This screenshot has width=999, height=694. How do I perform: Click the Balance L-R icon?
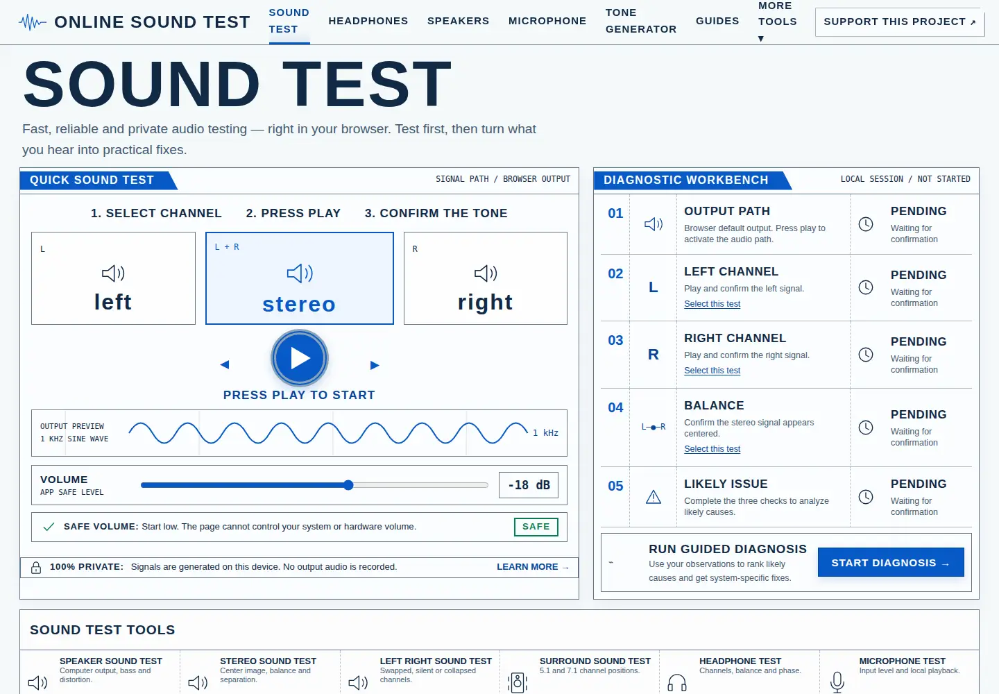(654, 427)
